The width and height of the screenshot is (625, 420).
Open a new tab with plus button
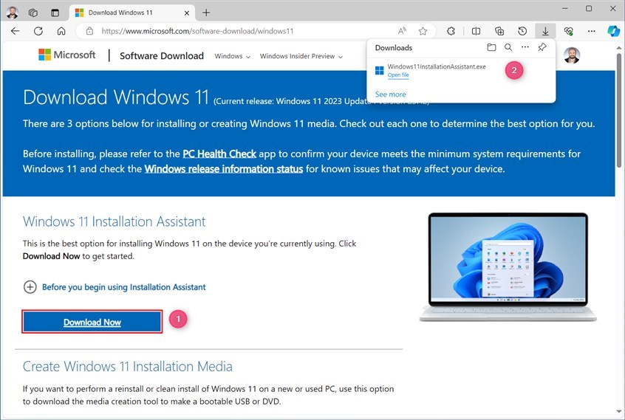coord(206,13)
